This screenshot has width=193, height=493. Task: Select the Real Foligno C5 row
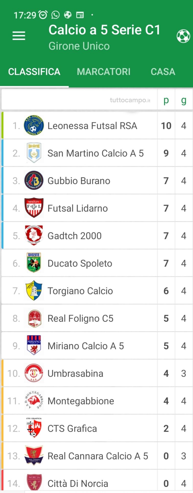pos(97,318)
